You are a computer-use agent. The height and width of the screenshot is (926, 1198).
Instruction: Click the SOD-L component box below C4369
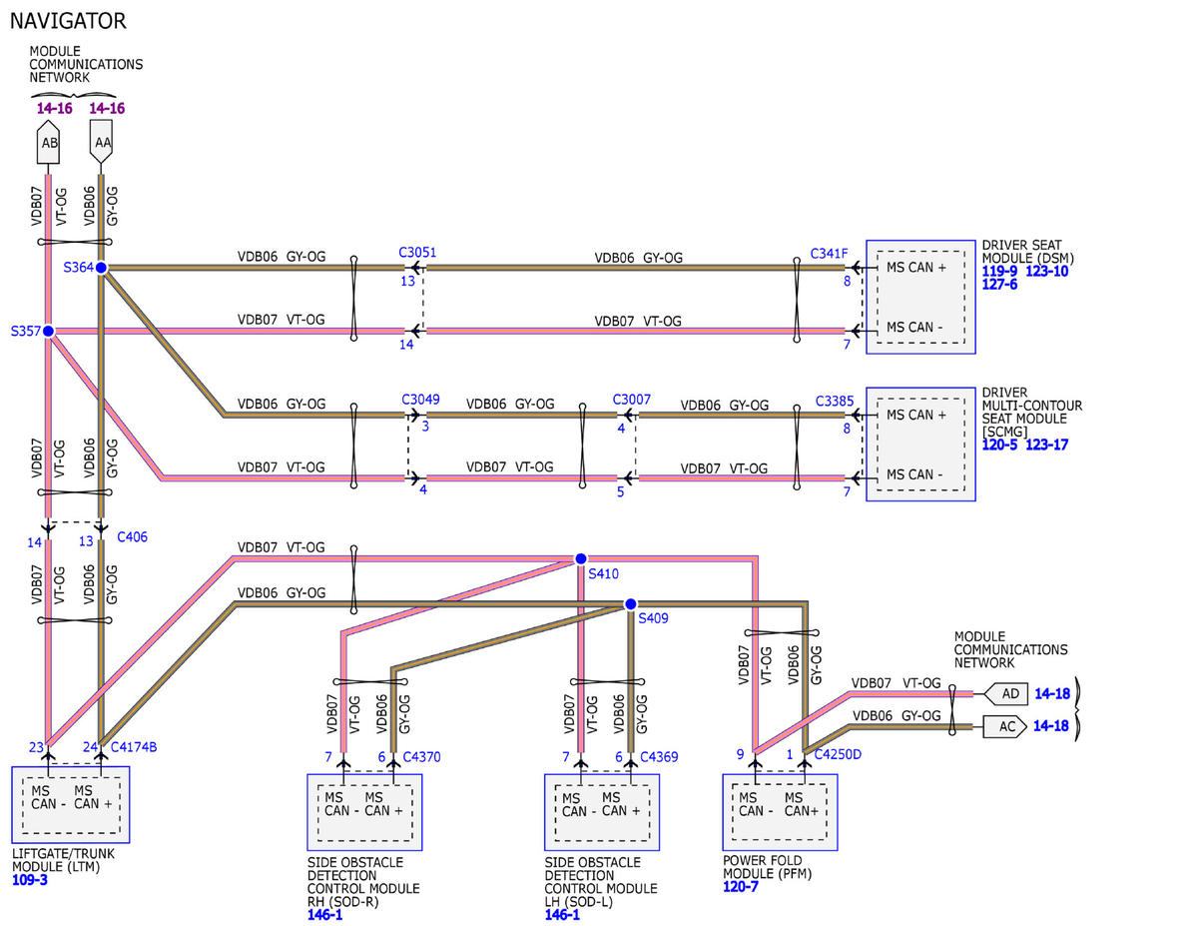602,812
